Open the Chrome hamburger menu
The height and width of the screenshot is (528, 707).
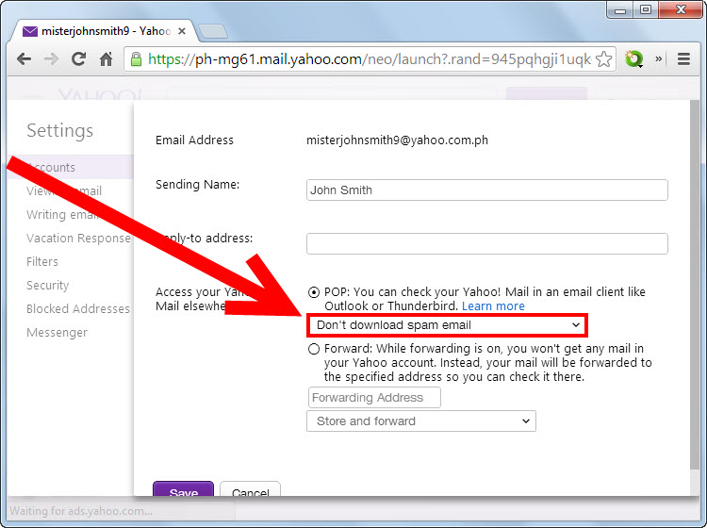click(x=683, y=59)
